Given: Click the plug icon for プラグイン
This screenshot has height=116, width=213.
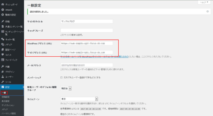Looking at the screenshot, I should [x=2, y=72].
